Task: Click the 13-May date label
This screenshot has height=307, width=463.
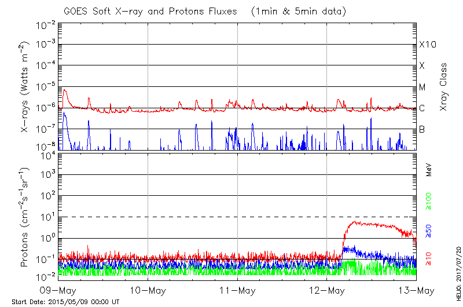Action: click(416, 290)
